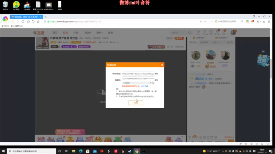Click the colorful grid extensions icon

(247, 22)
